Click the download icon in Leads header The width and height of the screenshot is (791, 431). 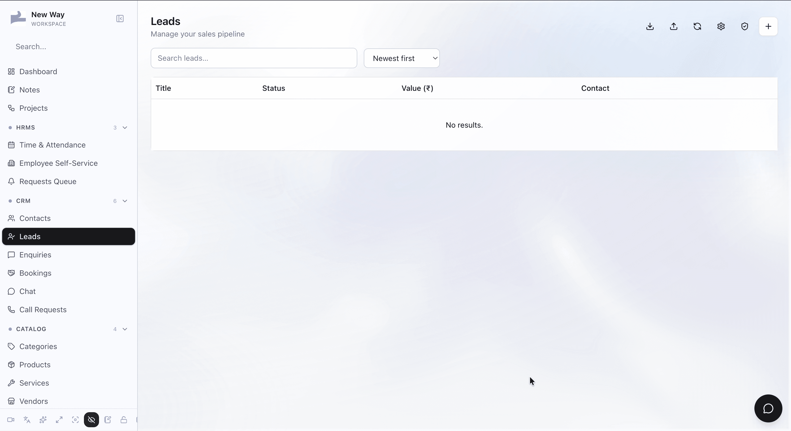coord(650,26)
